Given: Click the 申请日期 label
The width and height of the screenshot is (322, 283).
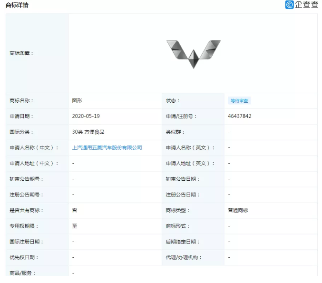Looking at the screenshot, I should click(x=21, y=116).
